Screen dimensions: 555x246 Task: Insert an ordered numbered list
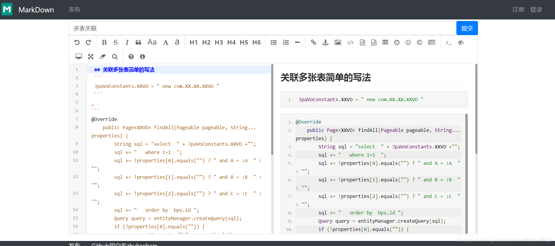click(286, 42)
